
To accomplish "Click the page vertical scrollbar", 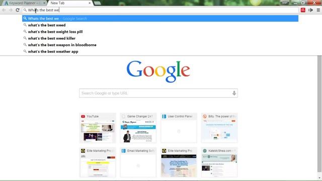I will point(319,114).
